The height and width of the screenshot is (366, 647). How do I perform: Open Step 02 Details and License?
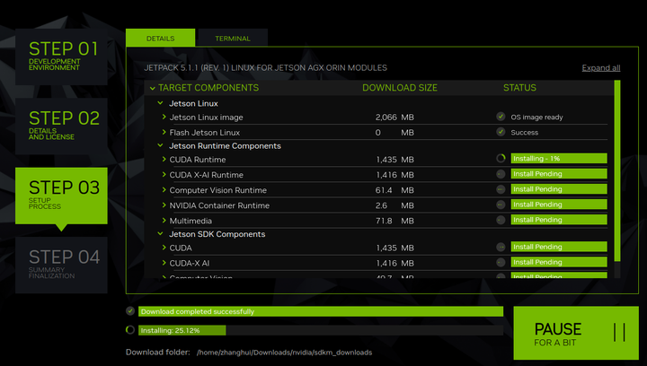[x=61, y=126]
